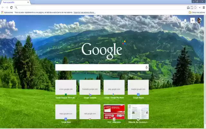Image resolution: width=206 pixels, height=129 pixels.
Task: Restore the Chrome window size
Action: [197, 1]
